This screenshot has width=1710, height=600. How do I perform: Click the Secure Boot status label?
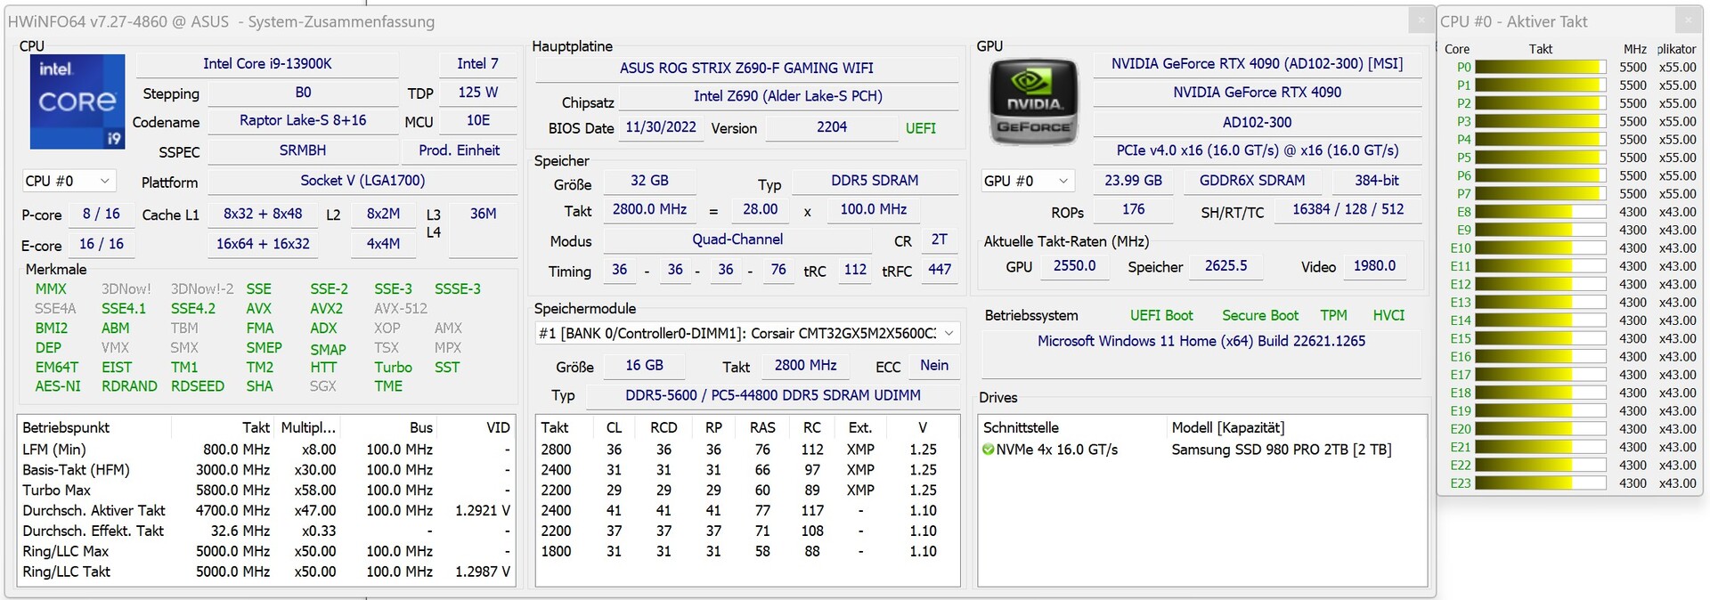click(1260, 315)
